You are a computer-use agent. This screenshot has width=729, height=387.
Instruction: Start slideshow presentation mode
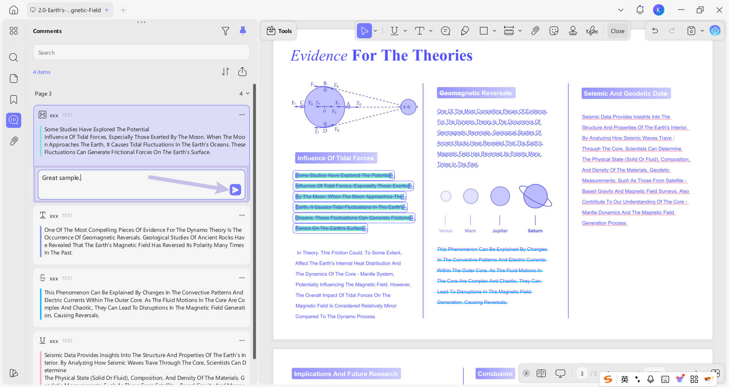[x=560, y=373]
